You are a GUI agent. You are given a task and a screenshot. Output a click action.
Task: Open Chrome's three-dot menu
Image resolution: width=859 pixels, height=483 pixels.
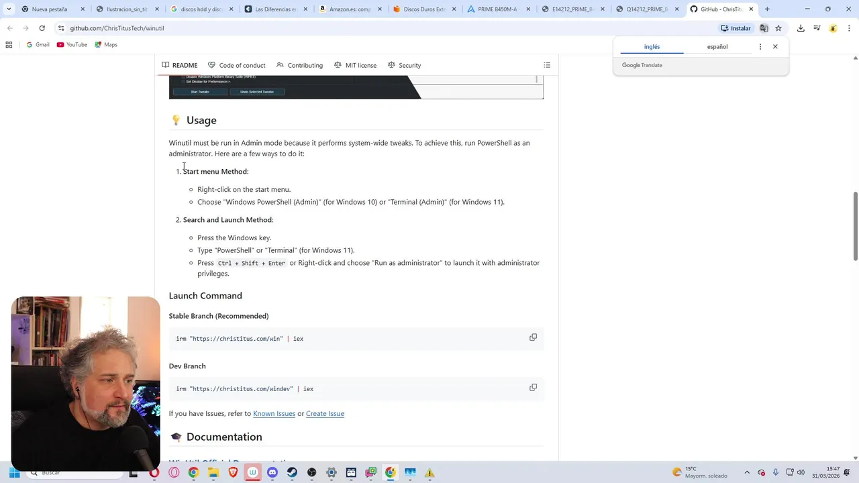pyautogui.click(x=850, y=28)
